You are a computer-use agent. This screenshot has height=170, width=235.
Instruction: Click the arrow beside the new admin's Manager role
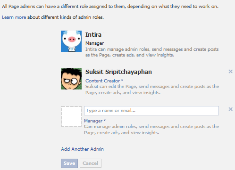(105, 121)
